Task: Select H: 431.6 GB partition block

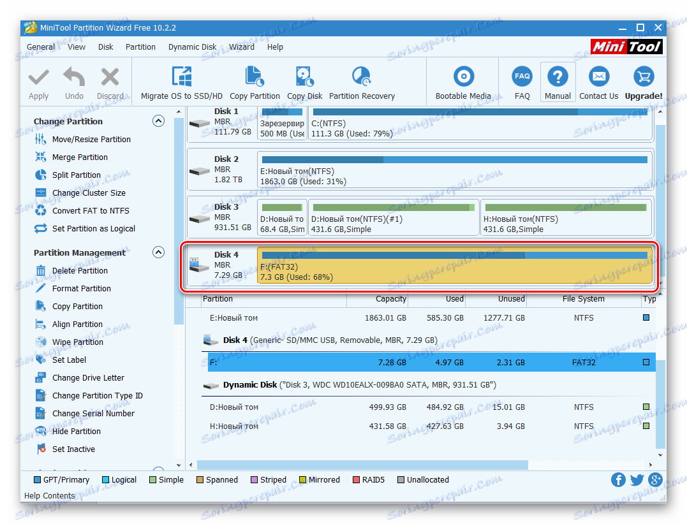Action: click(x=566, y=217)
